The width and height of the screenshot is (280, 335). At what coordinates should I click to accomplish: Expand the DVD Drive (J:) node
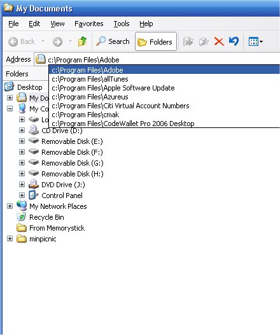pos(22,185)
